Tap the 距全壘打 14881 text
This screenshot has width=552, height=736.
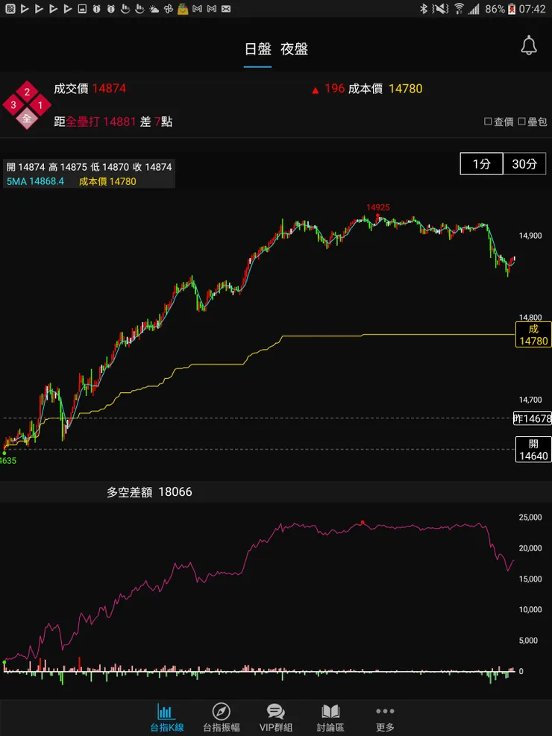95,122
